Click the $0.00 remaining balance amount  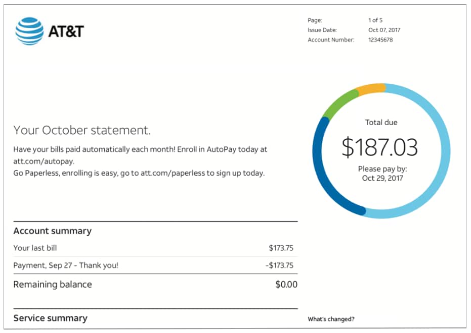tap(286, 285)
